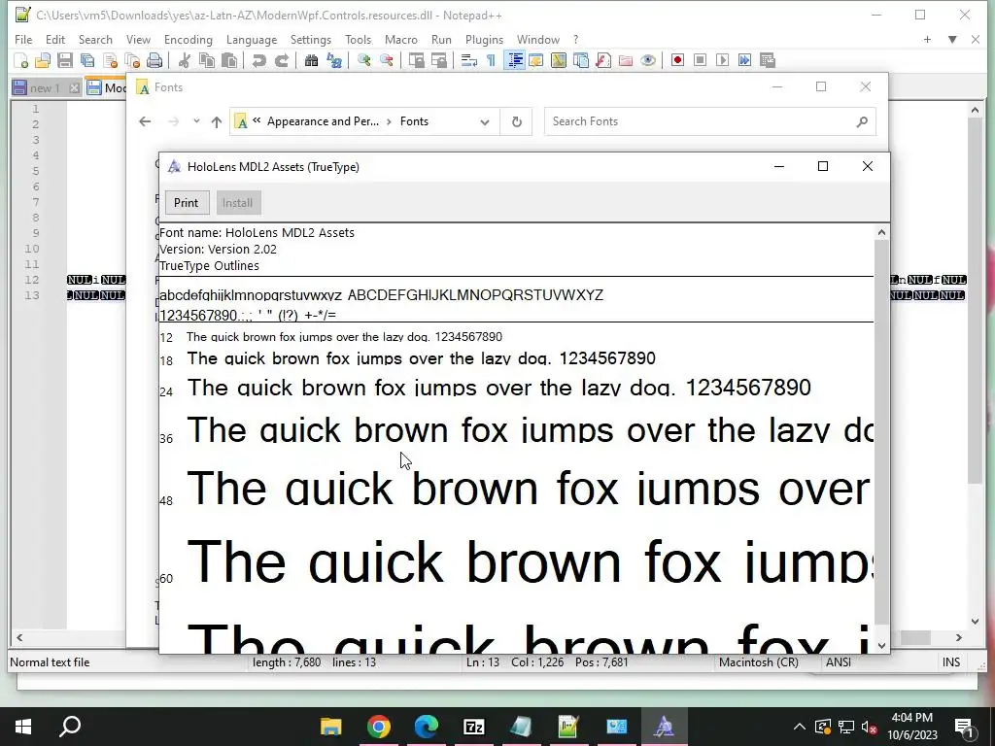Open a file with the Open folder icon
Image resolution: width=995 pixels, height=746 pixels.
(43, 60)
